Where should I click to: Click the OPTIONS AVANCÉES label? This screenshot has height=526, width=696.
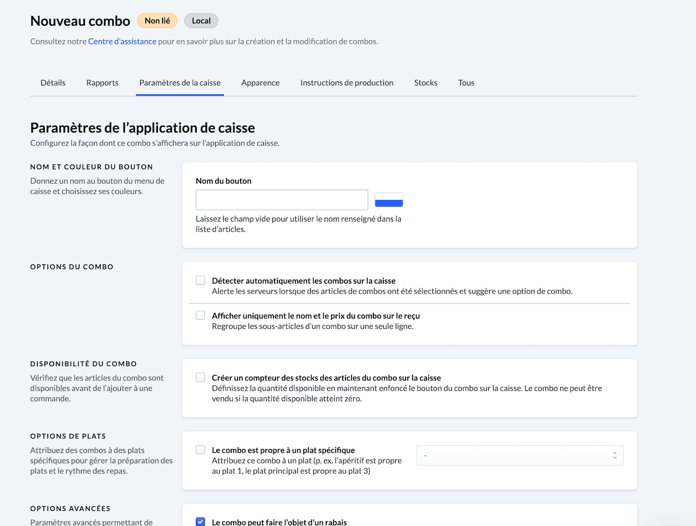[70, 509]
